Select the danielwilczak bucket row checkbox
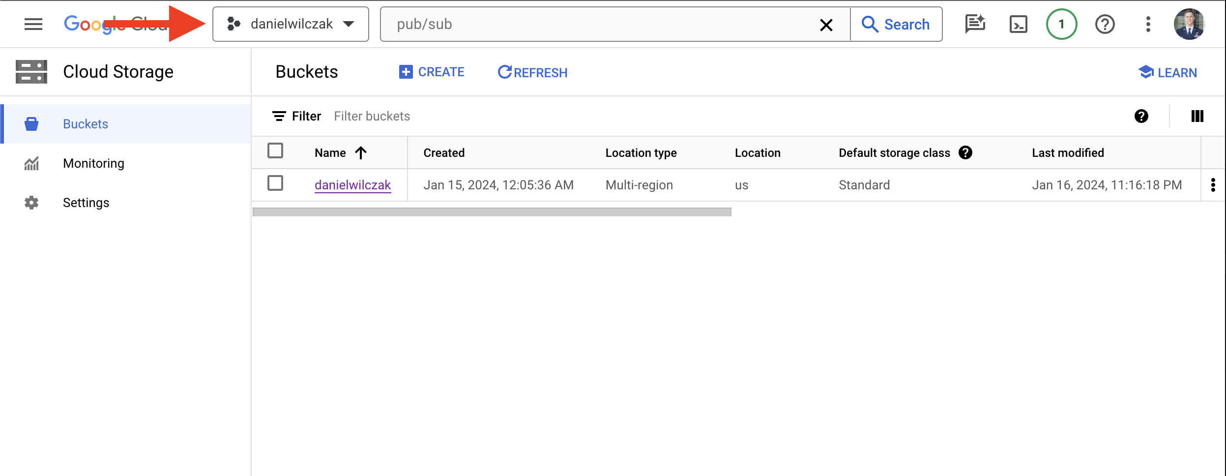The width and height of the screenshot is (1226, 476). pos(275,183)
